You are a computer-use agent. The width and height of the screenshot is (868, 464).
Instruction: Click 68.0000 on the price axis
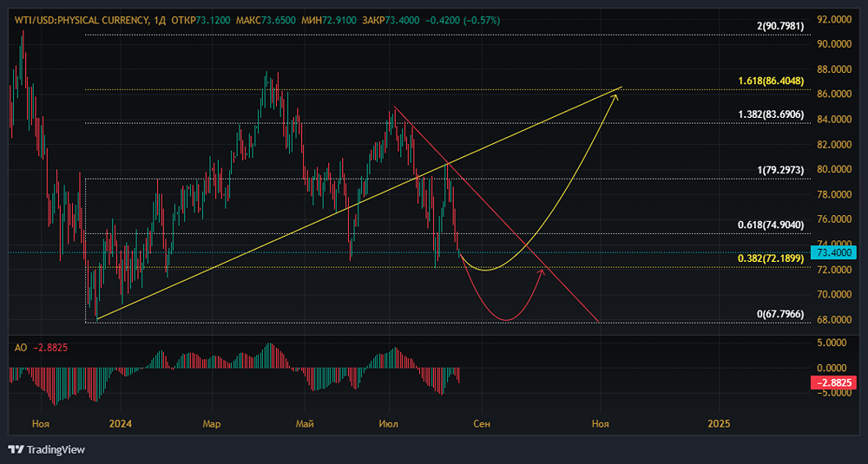point(835,320)
